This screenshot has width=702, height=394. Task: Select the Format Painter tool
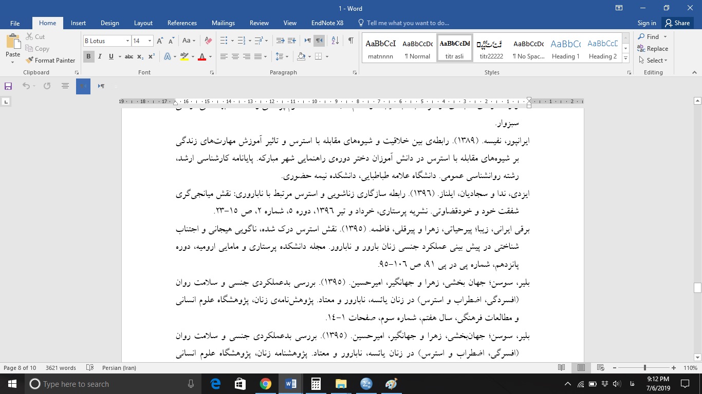tap(50, 60)
